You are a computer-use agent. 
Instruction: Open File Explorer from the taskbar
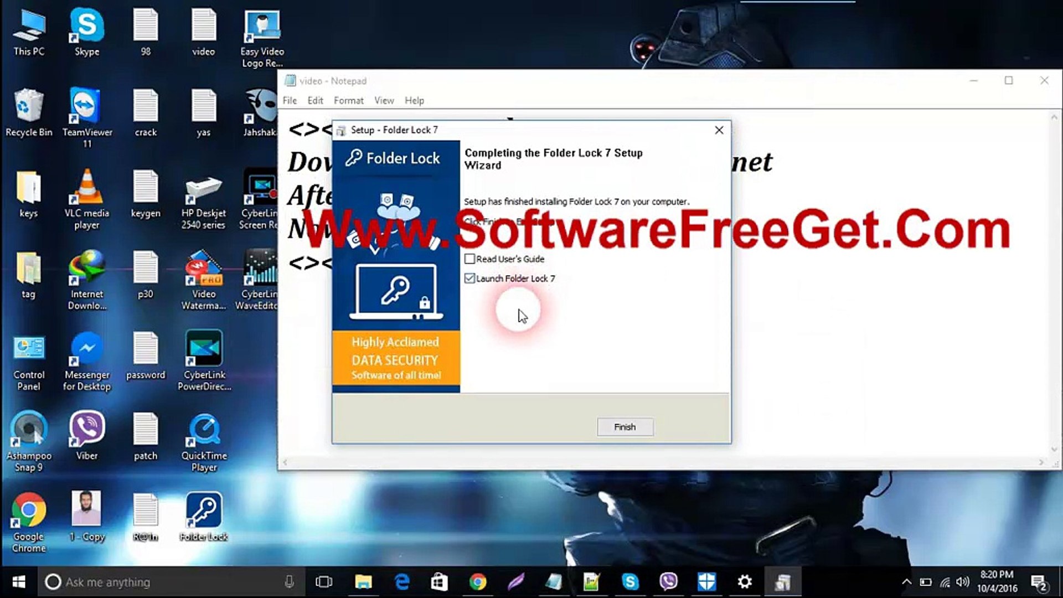[363, 582]
